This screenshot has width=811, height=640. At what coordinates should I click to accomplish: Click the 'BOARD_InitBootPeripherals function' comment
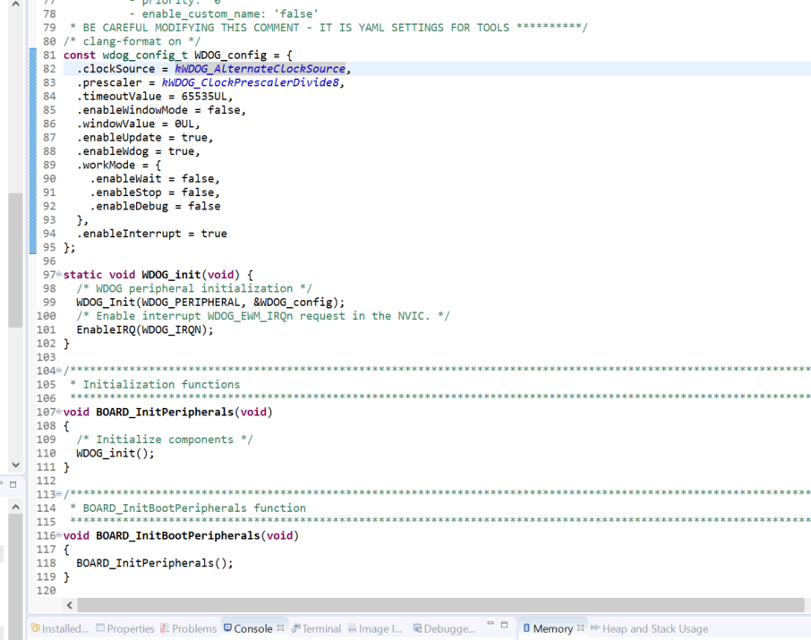194,508
